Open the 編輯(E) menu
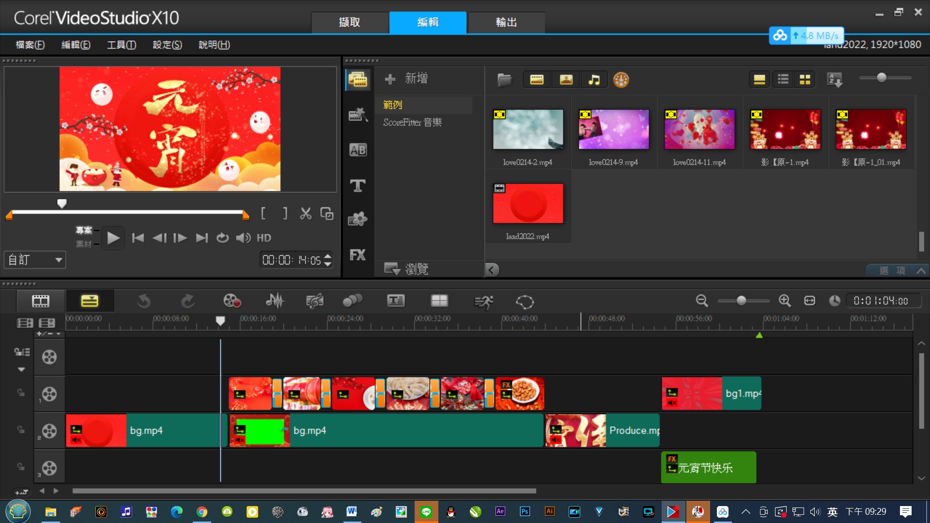Screen dimensions: 930x523 tap(76, 45)
